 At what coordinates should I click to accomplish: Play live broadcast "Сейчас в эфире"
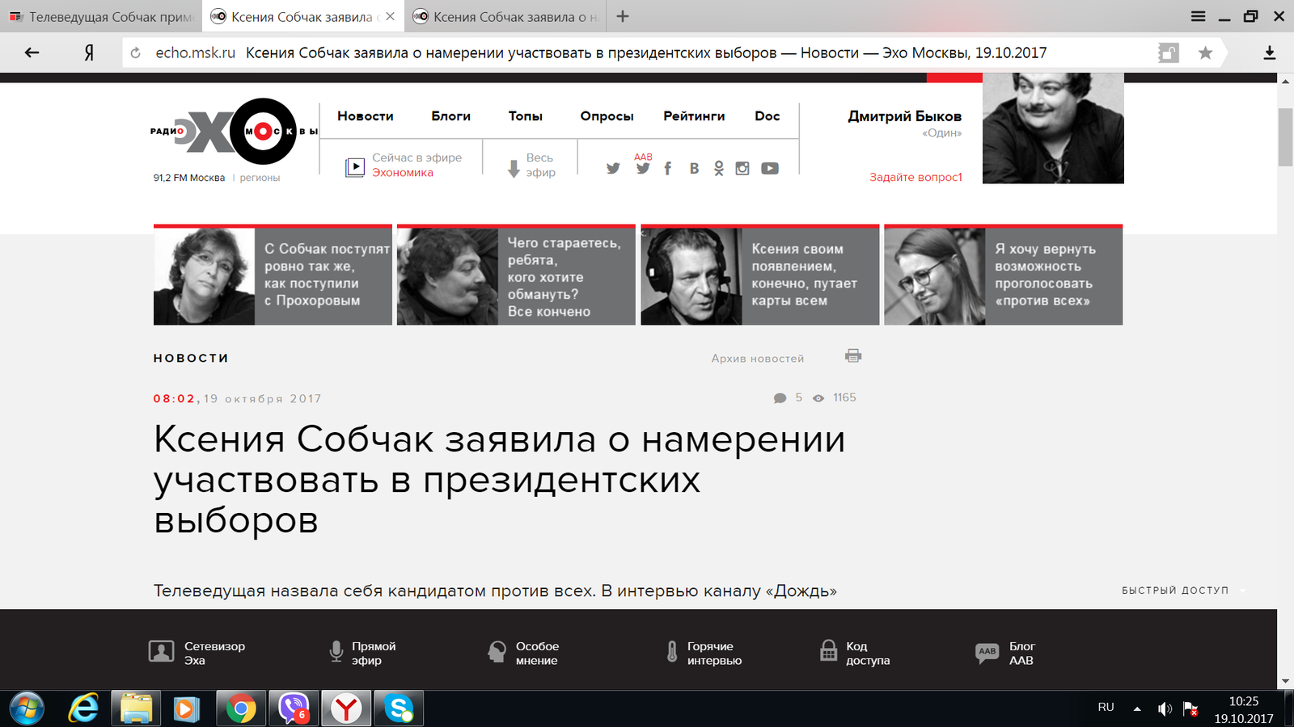click(x=355, y=167)
